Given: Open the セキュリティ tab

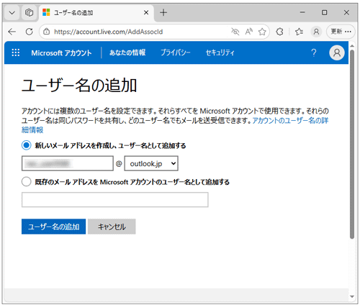Looking at the screenshot, I should [220, 52].
